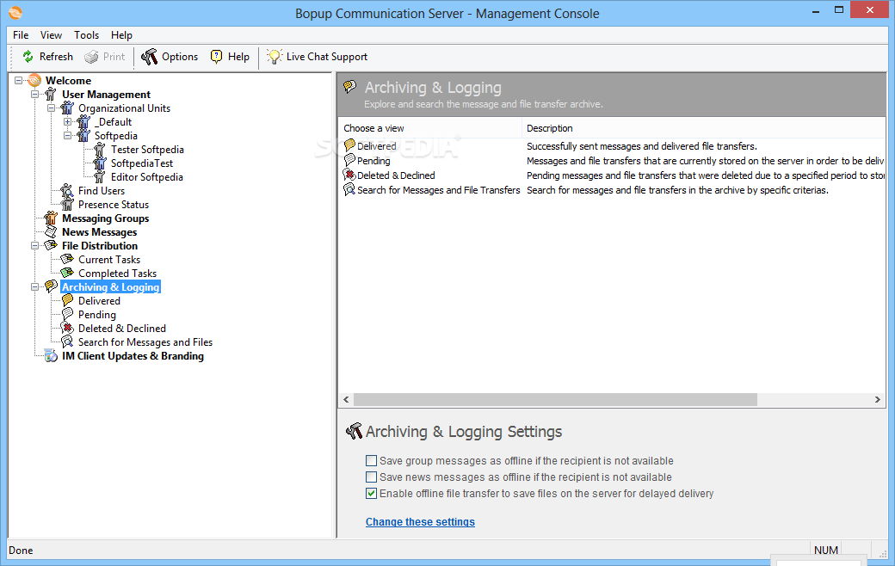Click the horizontal scrollbar thumb
The height and width of the screenshot is (566, 895).
pos(555,400)
